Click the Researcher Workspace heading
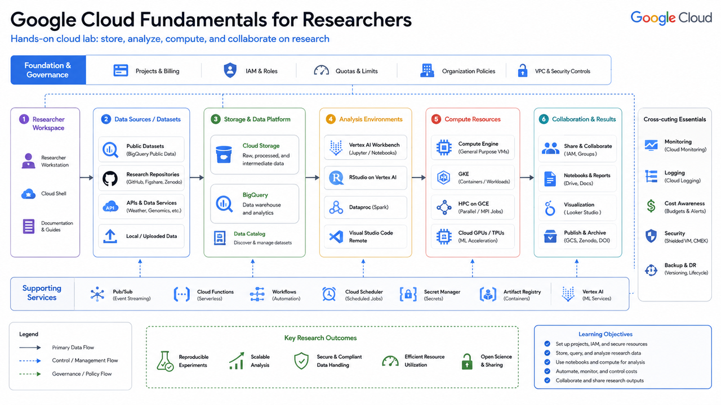 coord(48,123)
